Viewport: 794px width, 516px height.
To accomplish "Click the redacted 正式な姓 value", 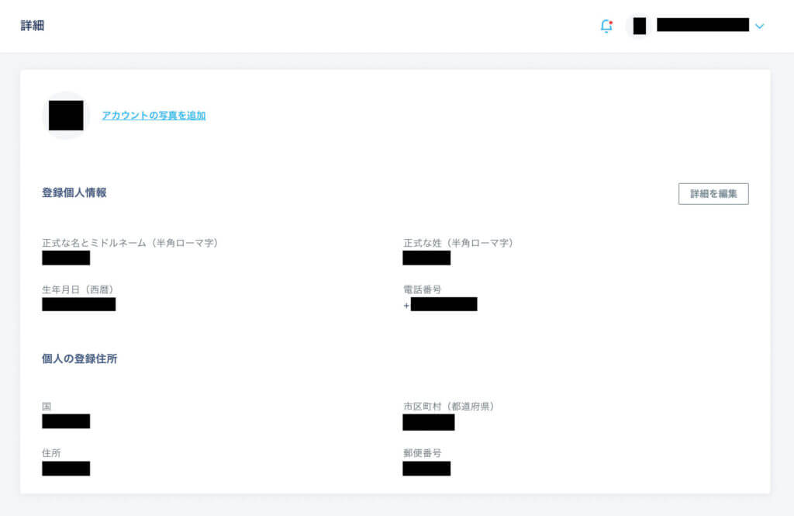I will pyautogui.click(x=426, y=258).
